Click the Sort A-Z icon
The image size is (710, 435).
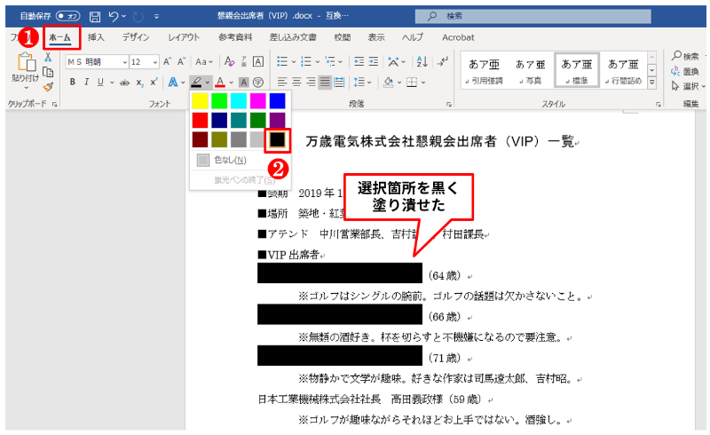(x=422, y=61)
